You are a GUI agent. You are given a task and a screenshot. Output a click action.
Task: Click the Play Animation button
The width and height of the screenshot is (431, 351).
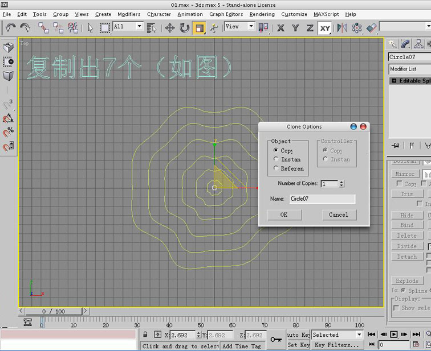click(x=393, y=335)
